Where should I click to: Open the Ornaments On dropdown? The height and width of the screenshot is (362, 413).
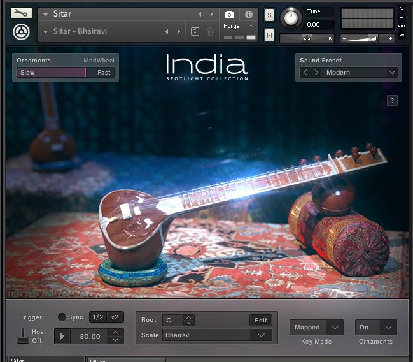pyautogui.click(x=388, y=328)
